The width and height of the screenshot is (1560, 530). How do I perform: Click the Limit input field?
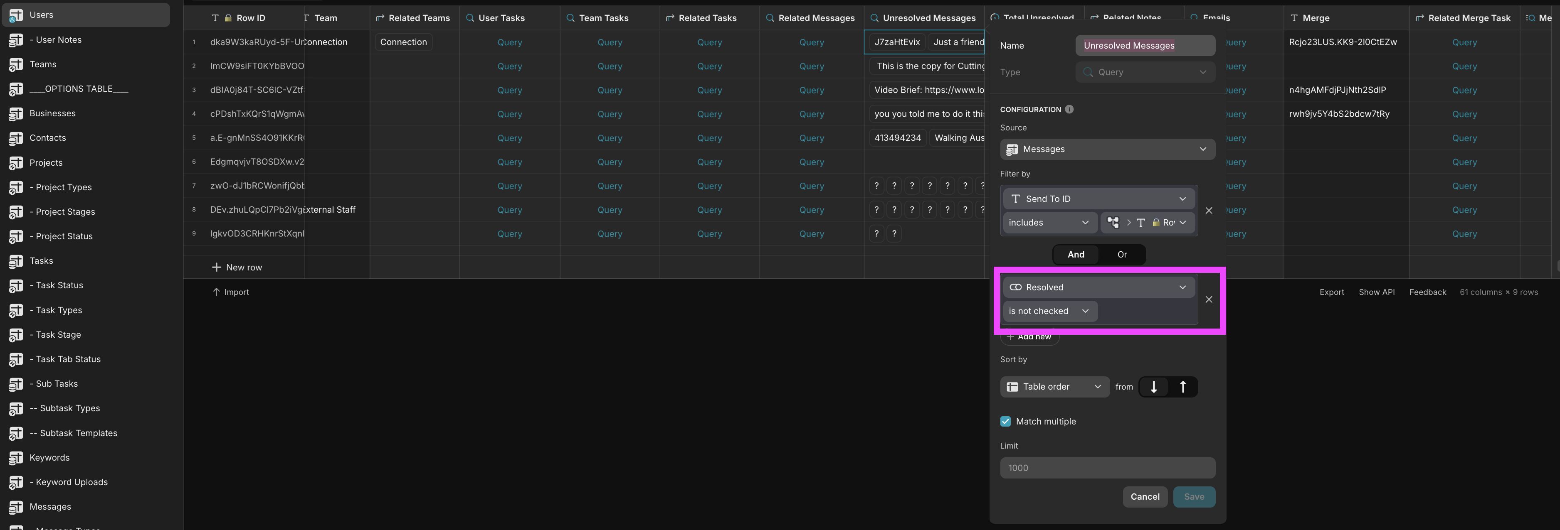[x=1107, y=468]
